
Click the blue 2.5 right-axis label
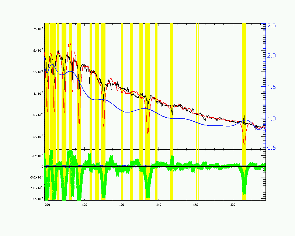coord(271,25)
